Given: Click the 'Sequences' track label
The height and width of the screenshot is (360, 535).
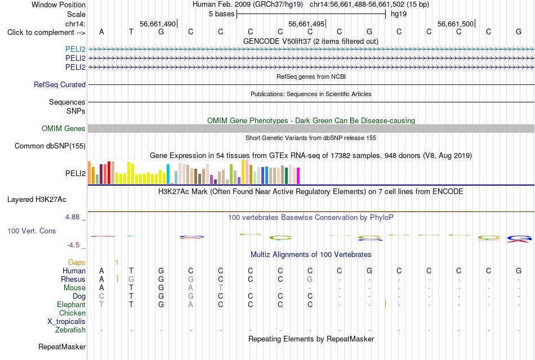Looking at the screenshot, I should (x=67, y=102).
